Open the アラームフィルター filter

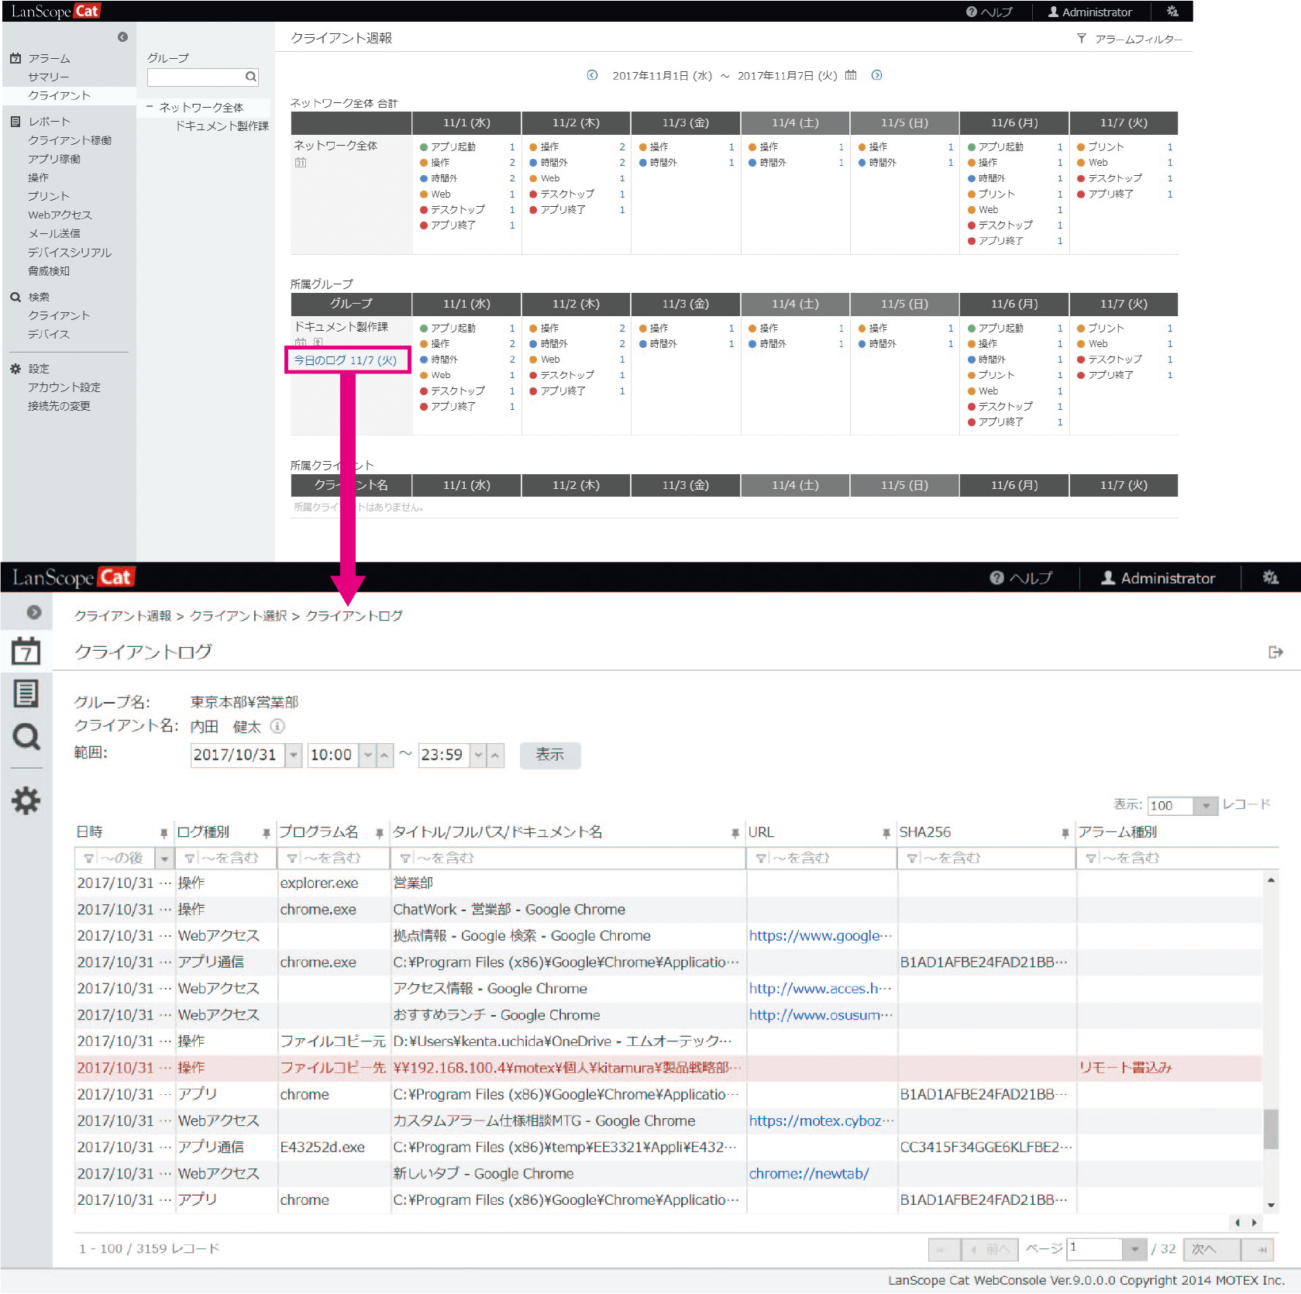tap(1131, 39)
